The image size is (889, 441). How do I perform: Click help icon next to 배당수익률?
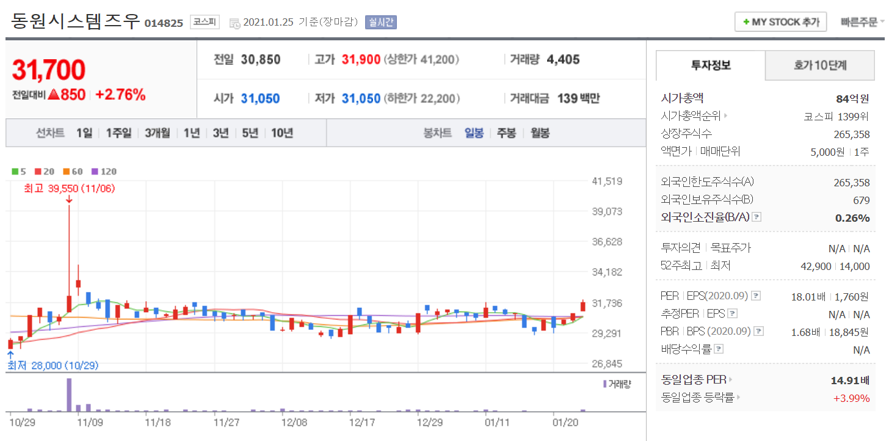point(719,349)
